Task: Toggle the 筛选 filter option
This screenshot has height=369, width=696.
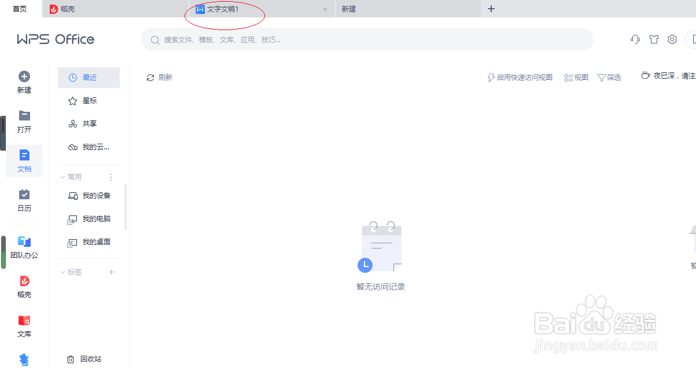Action: click(609, 77)
